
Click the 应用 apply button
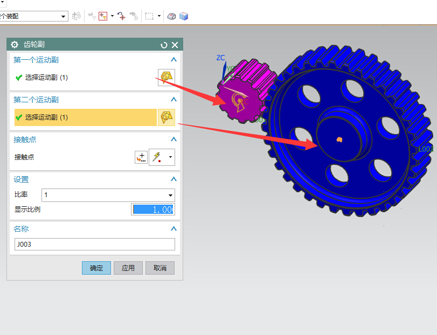[x=128, y=268]
